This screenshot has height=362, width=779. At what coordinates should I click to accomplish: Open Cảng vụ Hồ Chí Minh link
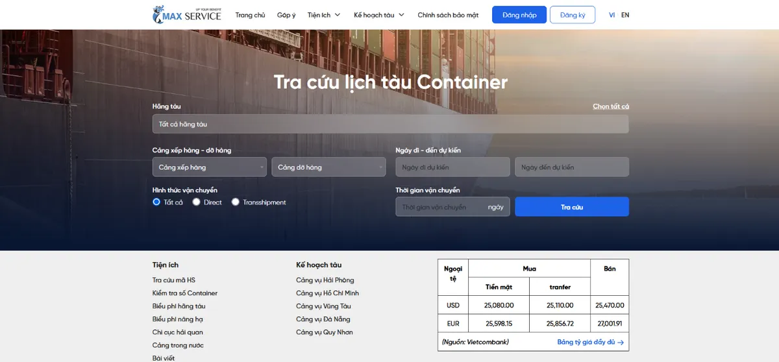pyautogui.click(x=328, y=293)
